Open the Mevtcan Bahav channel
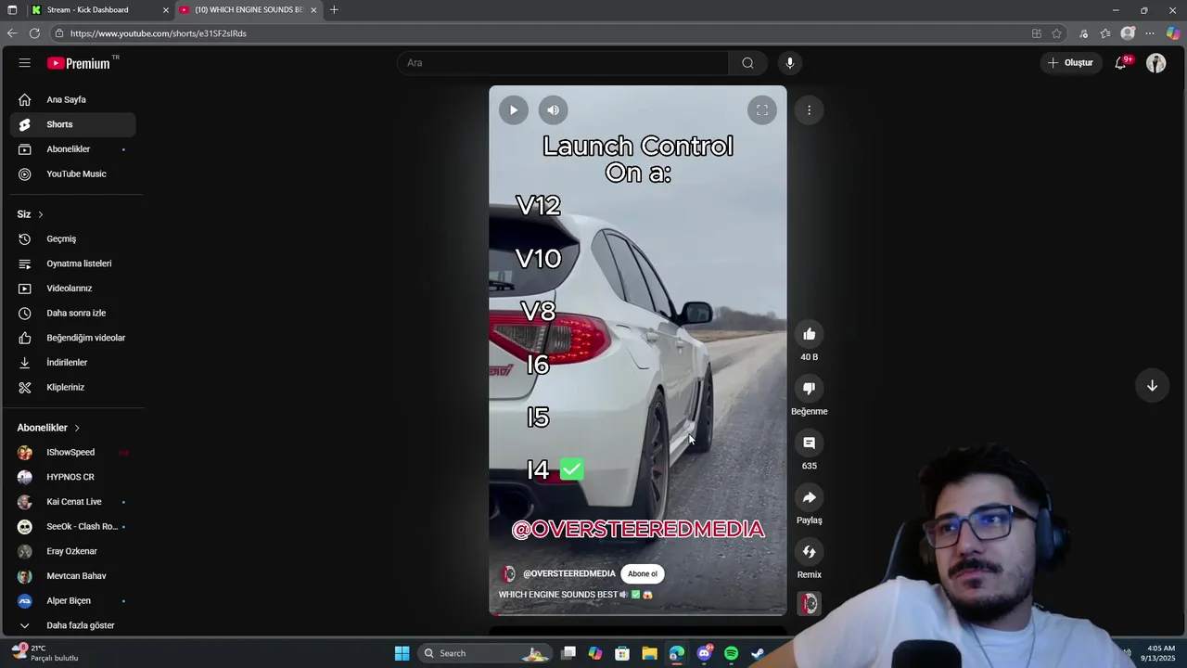 pyautogui.click(x=74, y=576)
